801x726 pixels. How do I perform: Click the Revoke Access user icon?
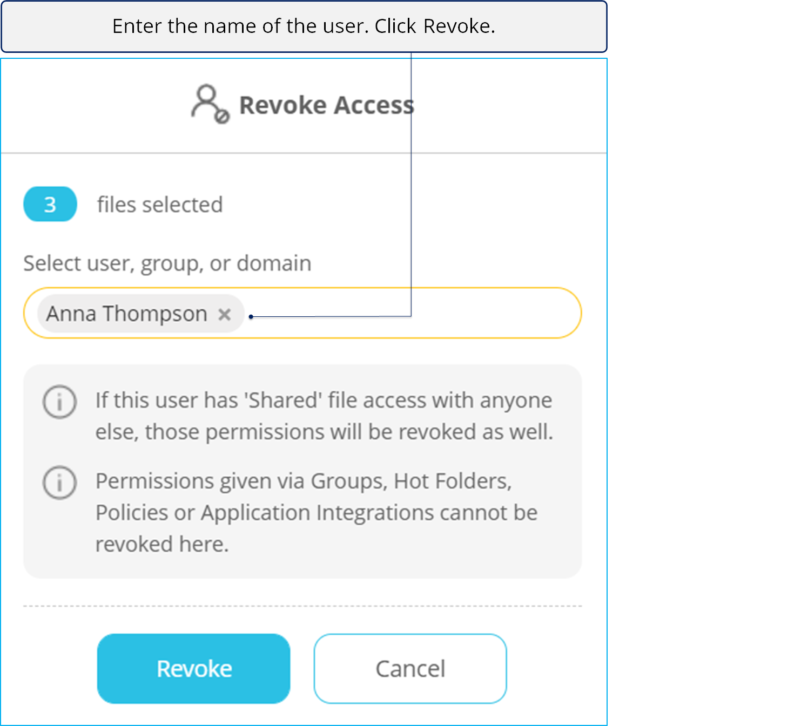pyautogui.click(x=210, y=104)
